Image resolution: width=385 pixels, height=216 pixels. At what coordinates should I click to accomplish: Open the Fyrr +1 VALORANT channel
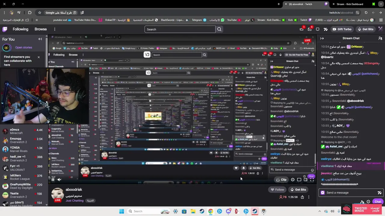(23, 168)
